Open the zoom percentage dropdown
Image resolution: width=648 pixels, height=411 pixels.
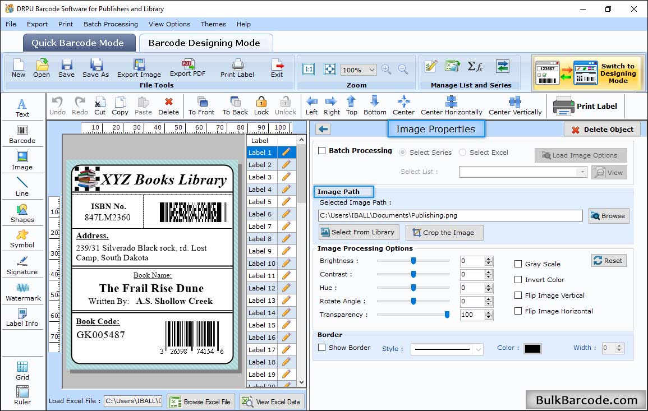click(371, 70)
